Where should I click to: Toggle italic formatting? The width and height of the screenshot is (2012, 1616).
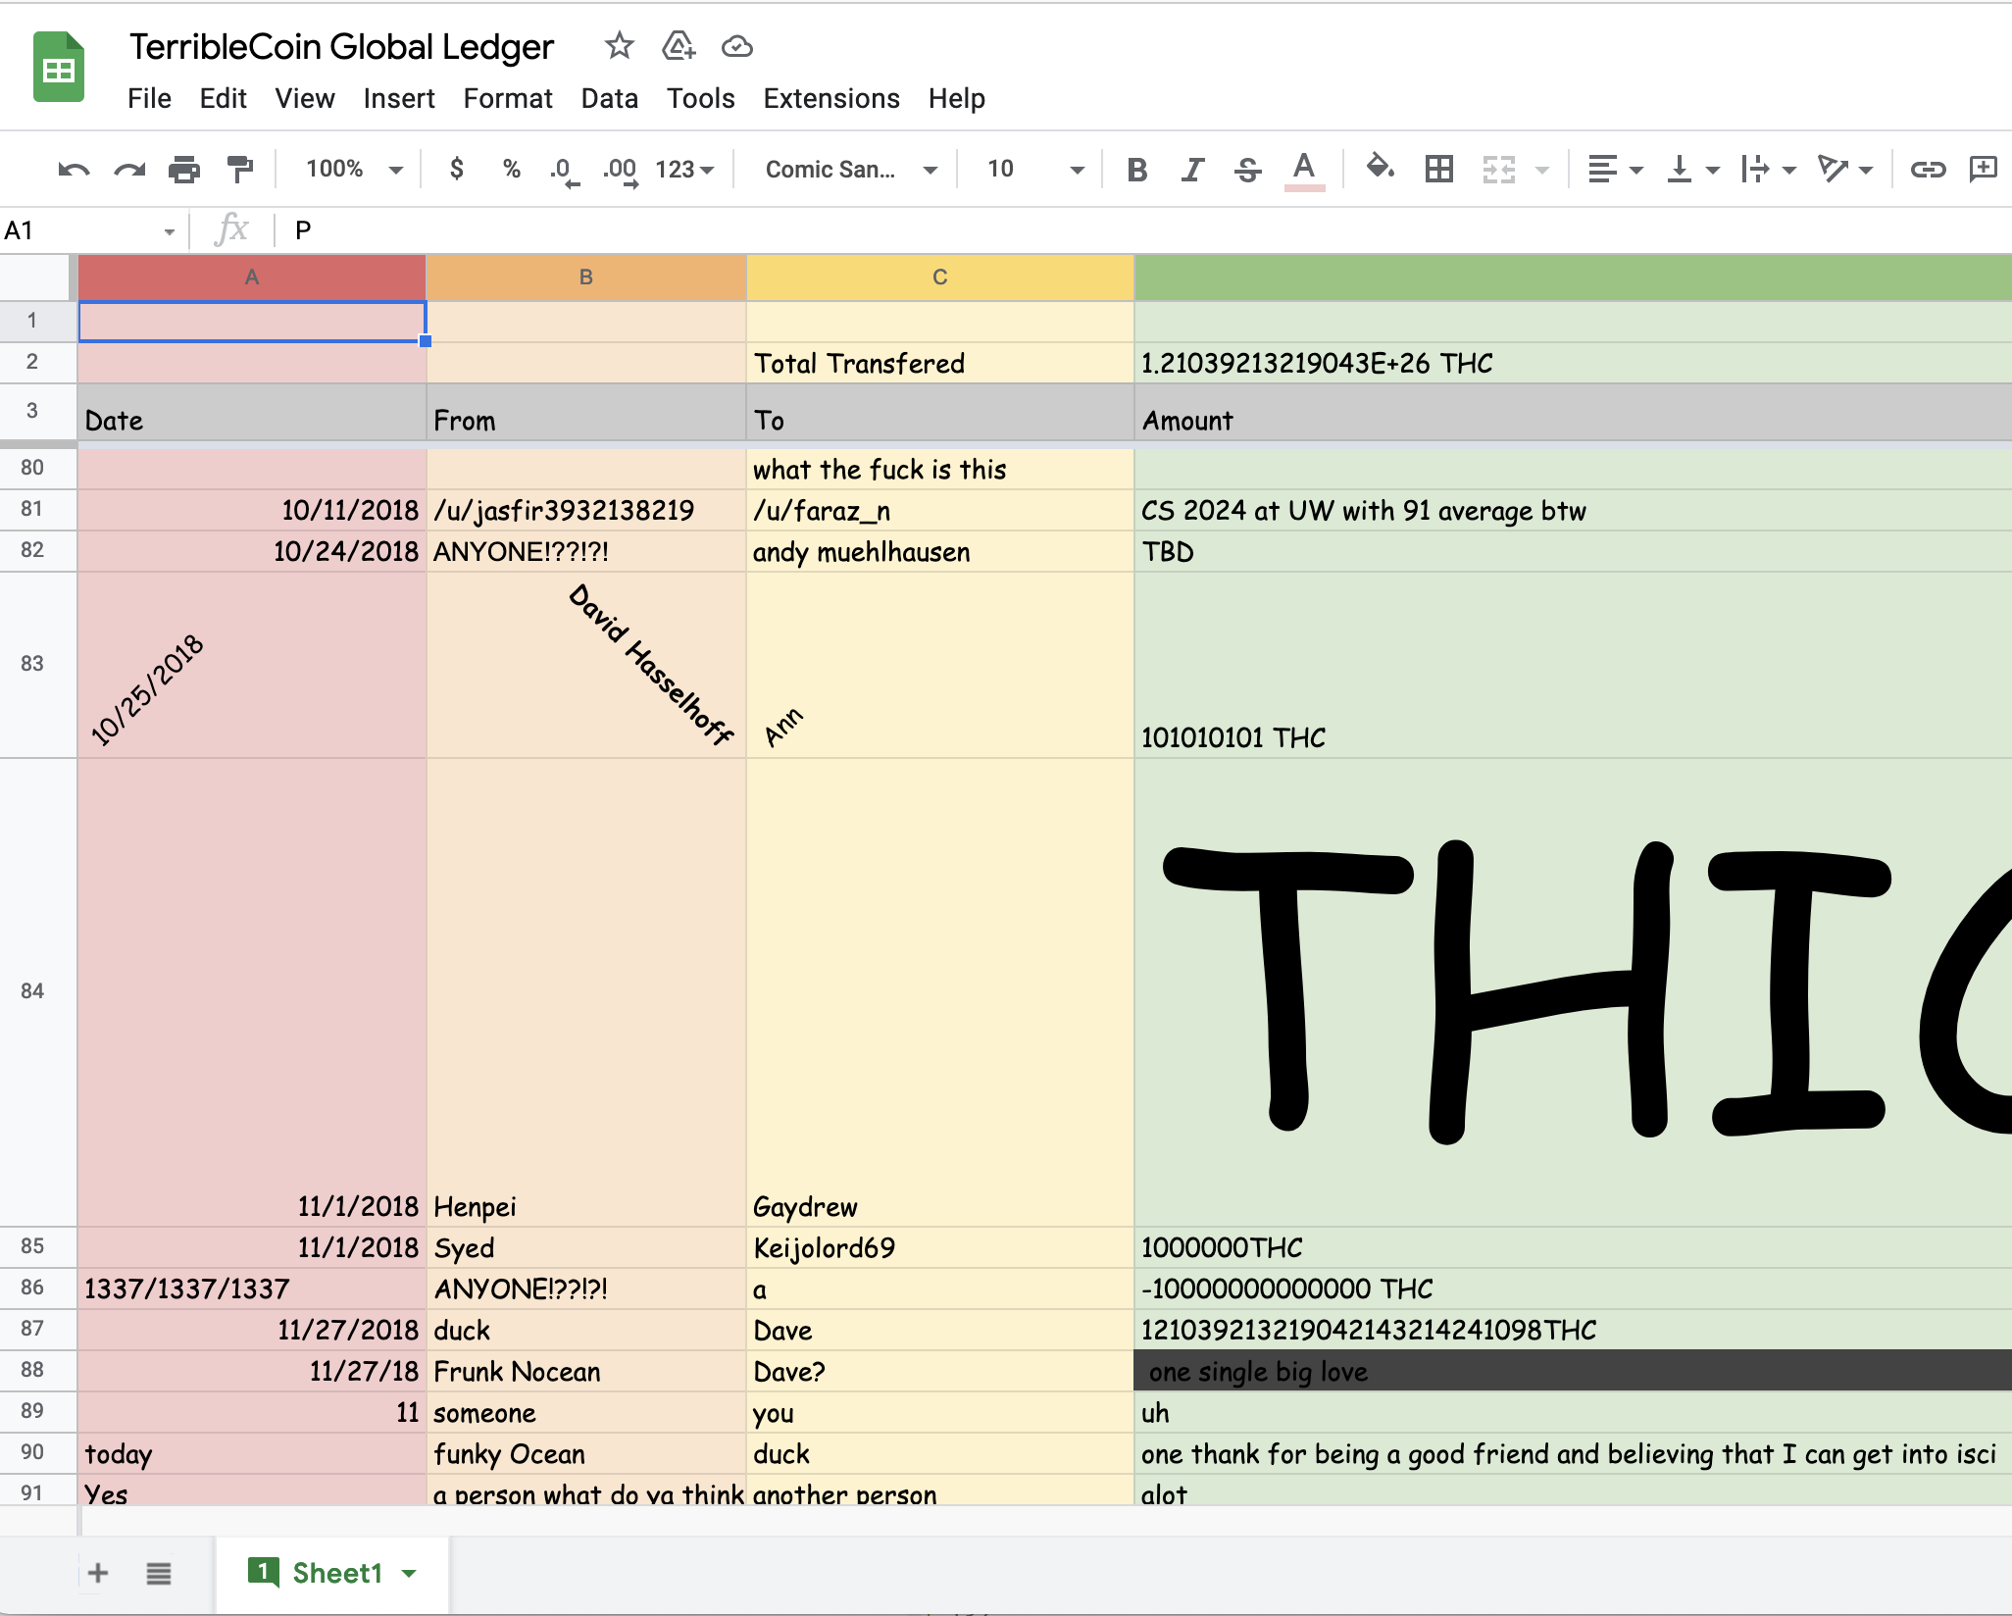[x=1192, y=170]
